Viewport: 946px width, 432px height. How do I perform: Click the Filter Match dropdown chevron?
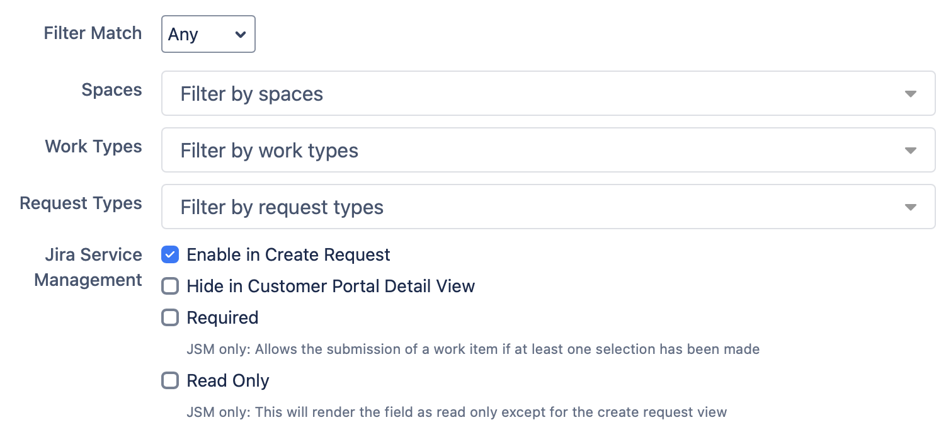pyautogui.click(x=240, y=34)
